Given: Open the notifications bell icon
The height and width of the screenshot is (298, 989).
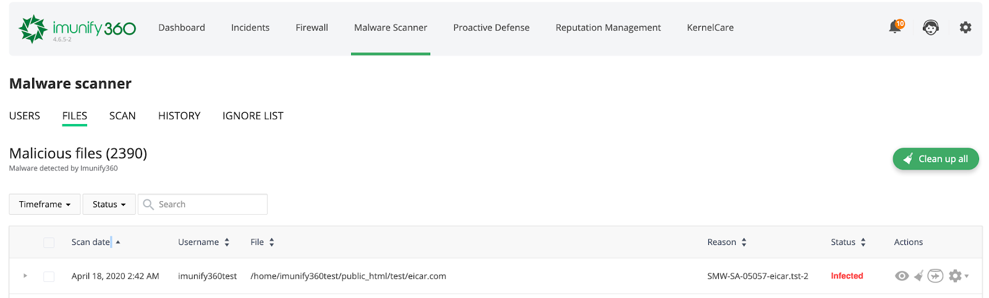Looking at the screenshot, I should click(895, 27).
